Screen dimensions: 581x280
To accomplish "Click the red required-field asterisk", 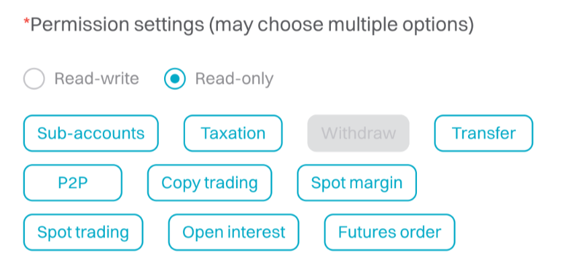I will (x=26, y=24).
